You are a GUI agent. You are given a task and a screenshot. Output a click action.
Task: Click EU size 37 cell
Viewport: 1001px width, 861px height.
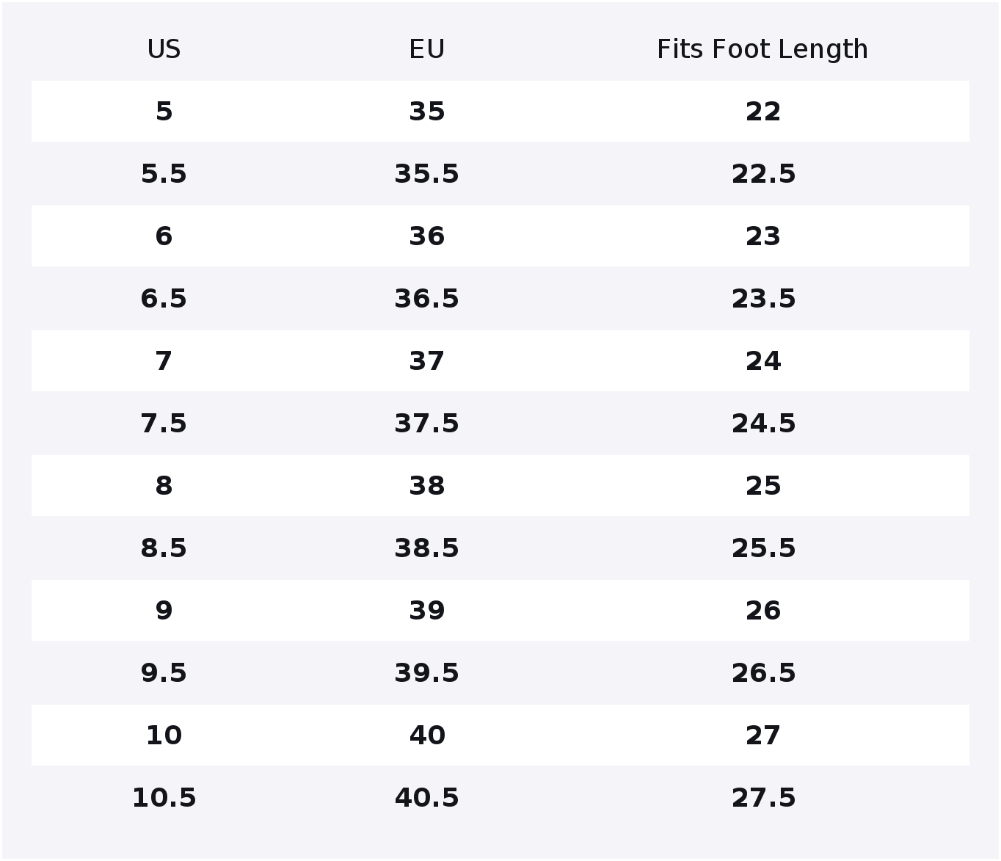(426, 361)
